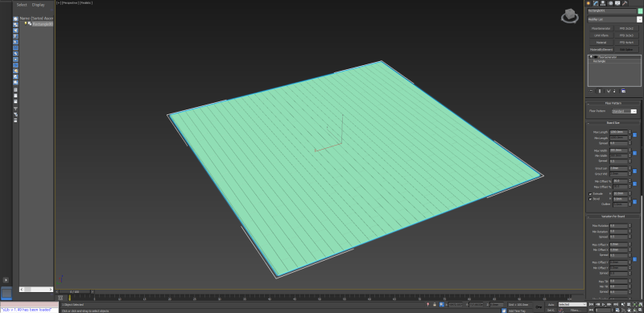Viewport: 644px width, 313px height.
Task: Click the MaterialByElement modifier button
Action: pos(601,49)
